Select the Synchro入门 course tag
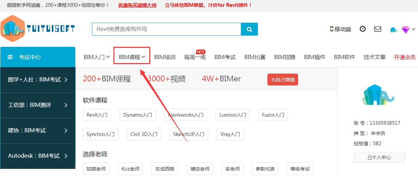The image size is (418, 176). [100, 134]
